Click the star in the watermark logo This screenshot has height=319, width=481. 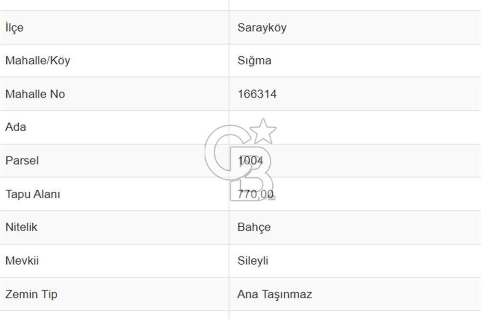[x=263, y=131]
